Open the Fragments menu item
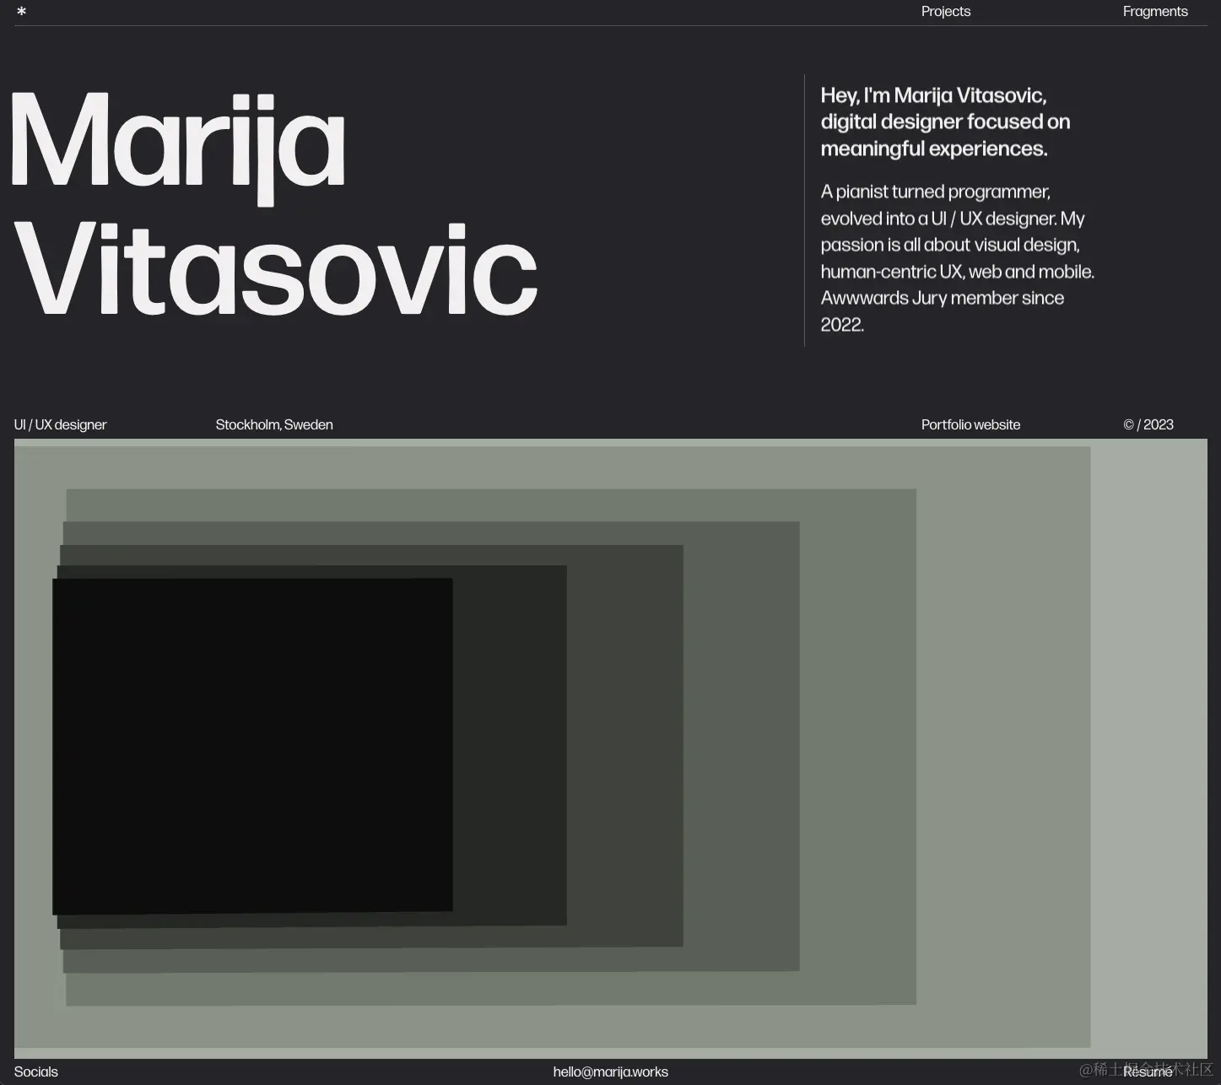This screenshot has height=1085, width=1221. click(1154, 11)
